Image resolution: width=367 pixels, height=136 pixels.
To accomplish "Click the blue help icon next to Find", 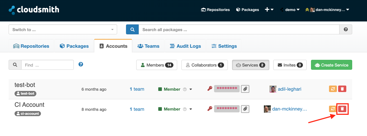I will [x=81, y=64].
